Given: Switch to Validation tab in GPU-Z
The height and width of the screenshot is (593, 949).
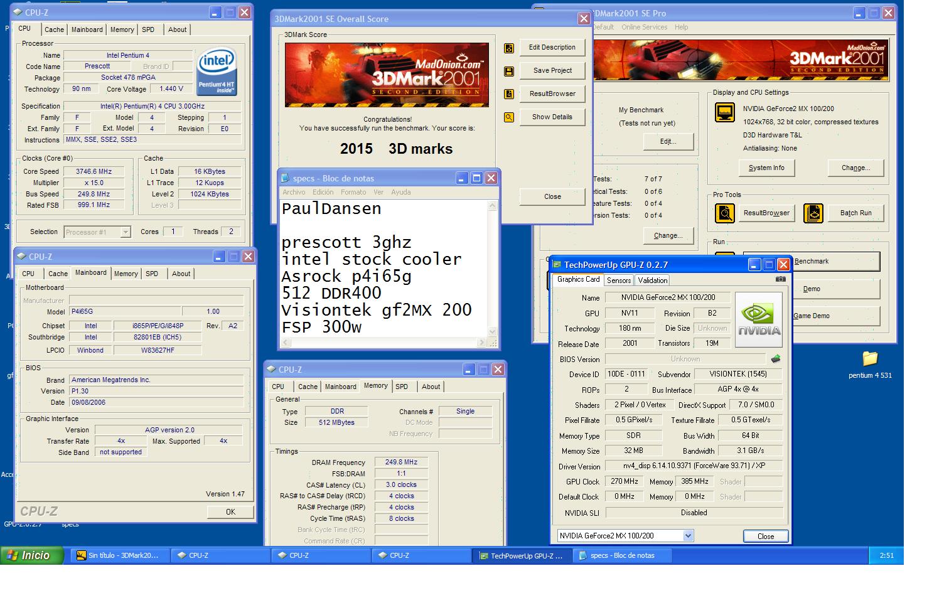Looking at the screenshot, I should (x=652, y=280).
